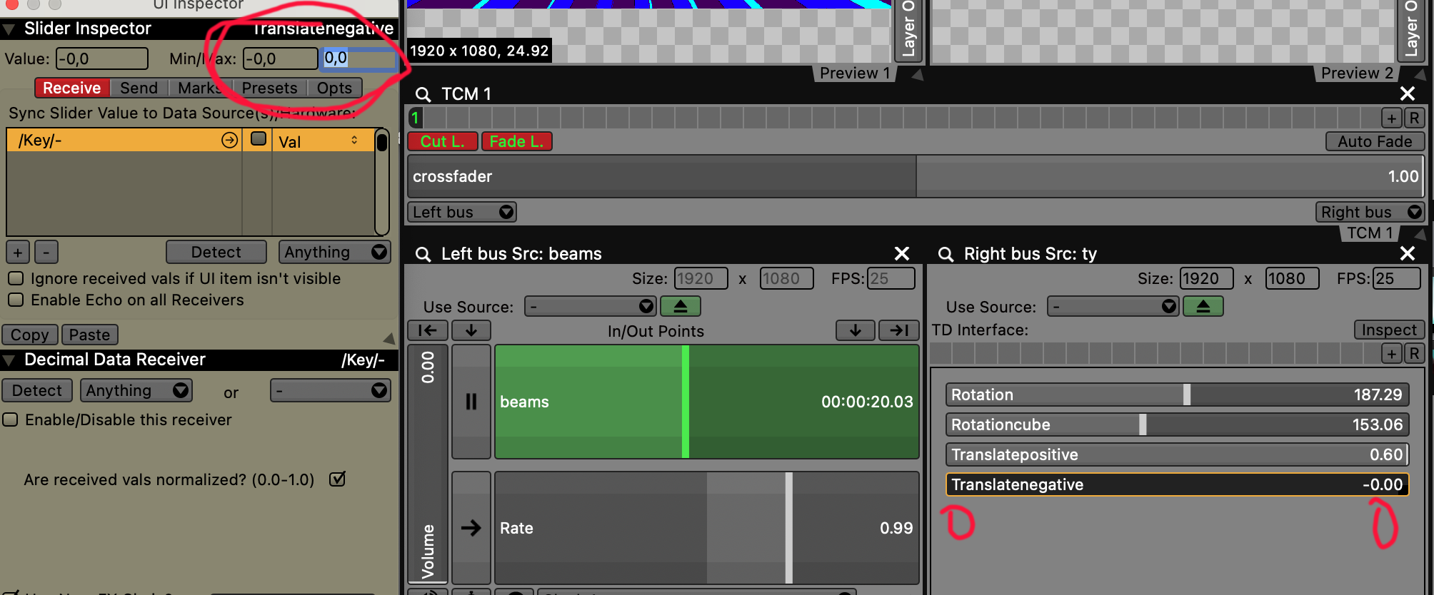The width and height of the screenshot is (1434, 595).
Task: Click the Inspect button for TD Interface
Action: tap(1388, 330)
